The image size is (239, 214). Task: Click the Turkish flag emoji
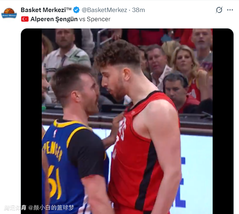tap(25, 19)
